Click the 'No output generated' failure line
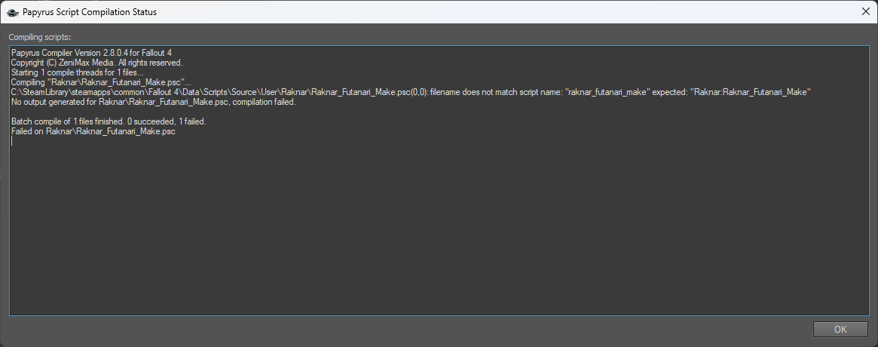The image size is (878, 347). click(x=154, y=102)
